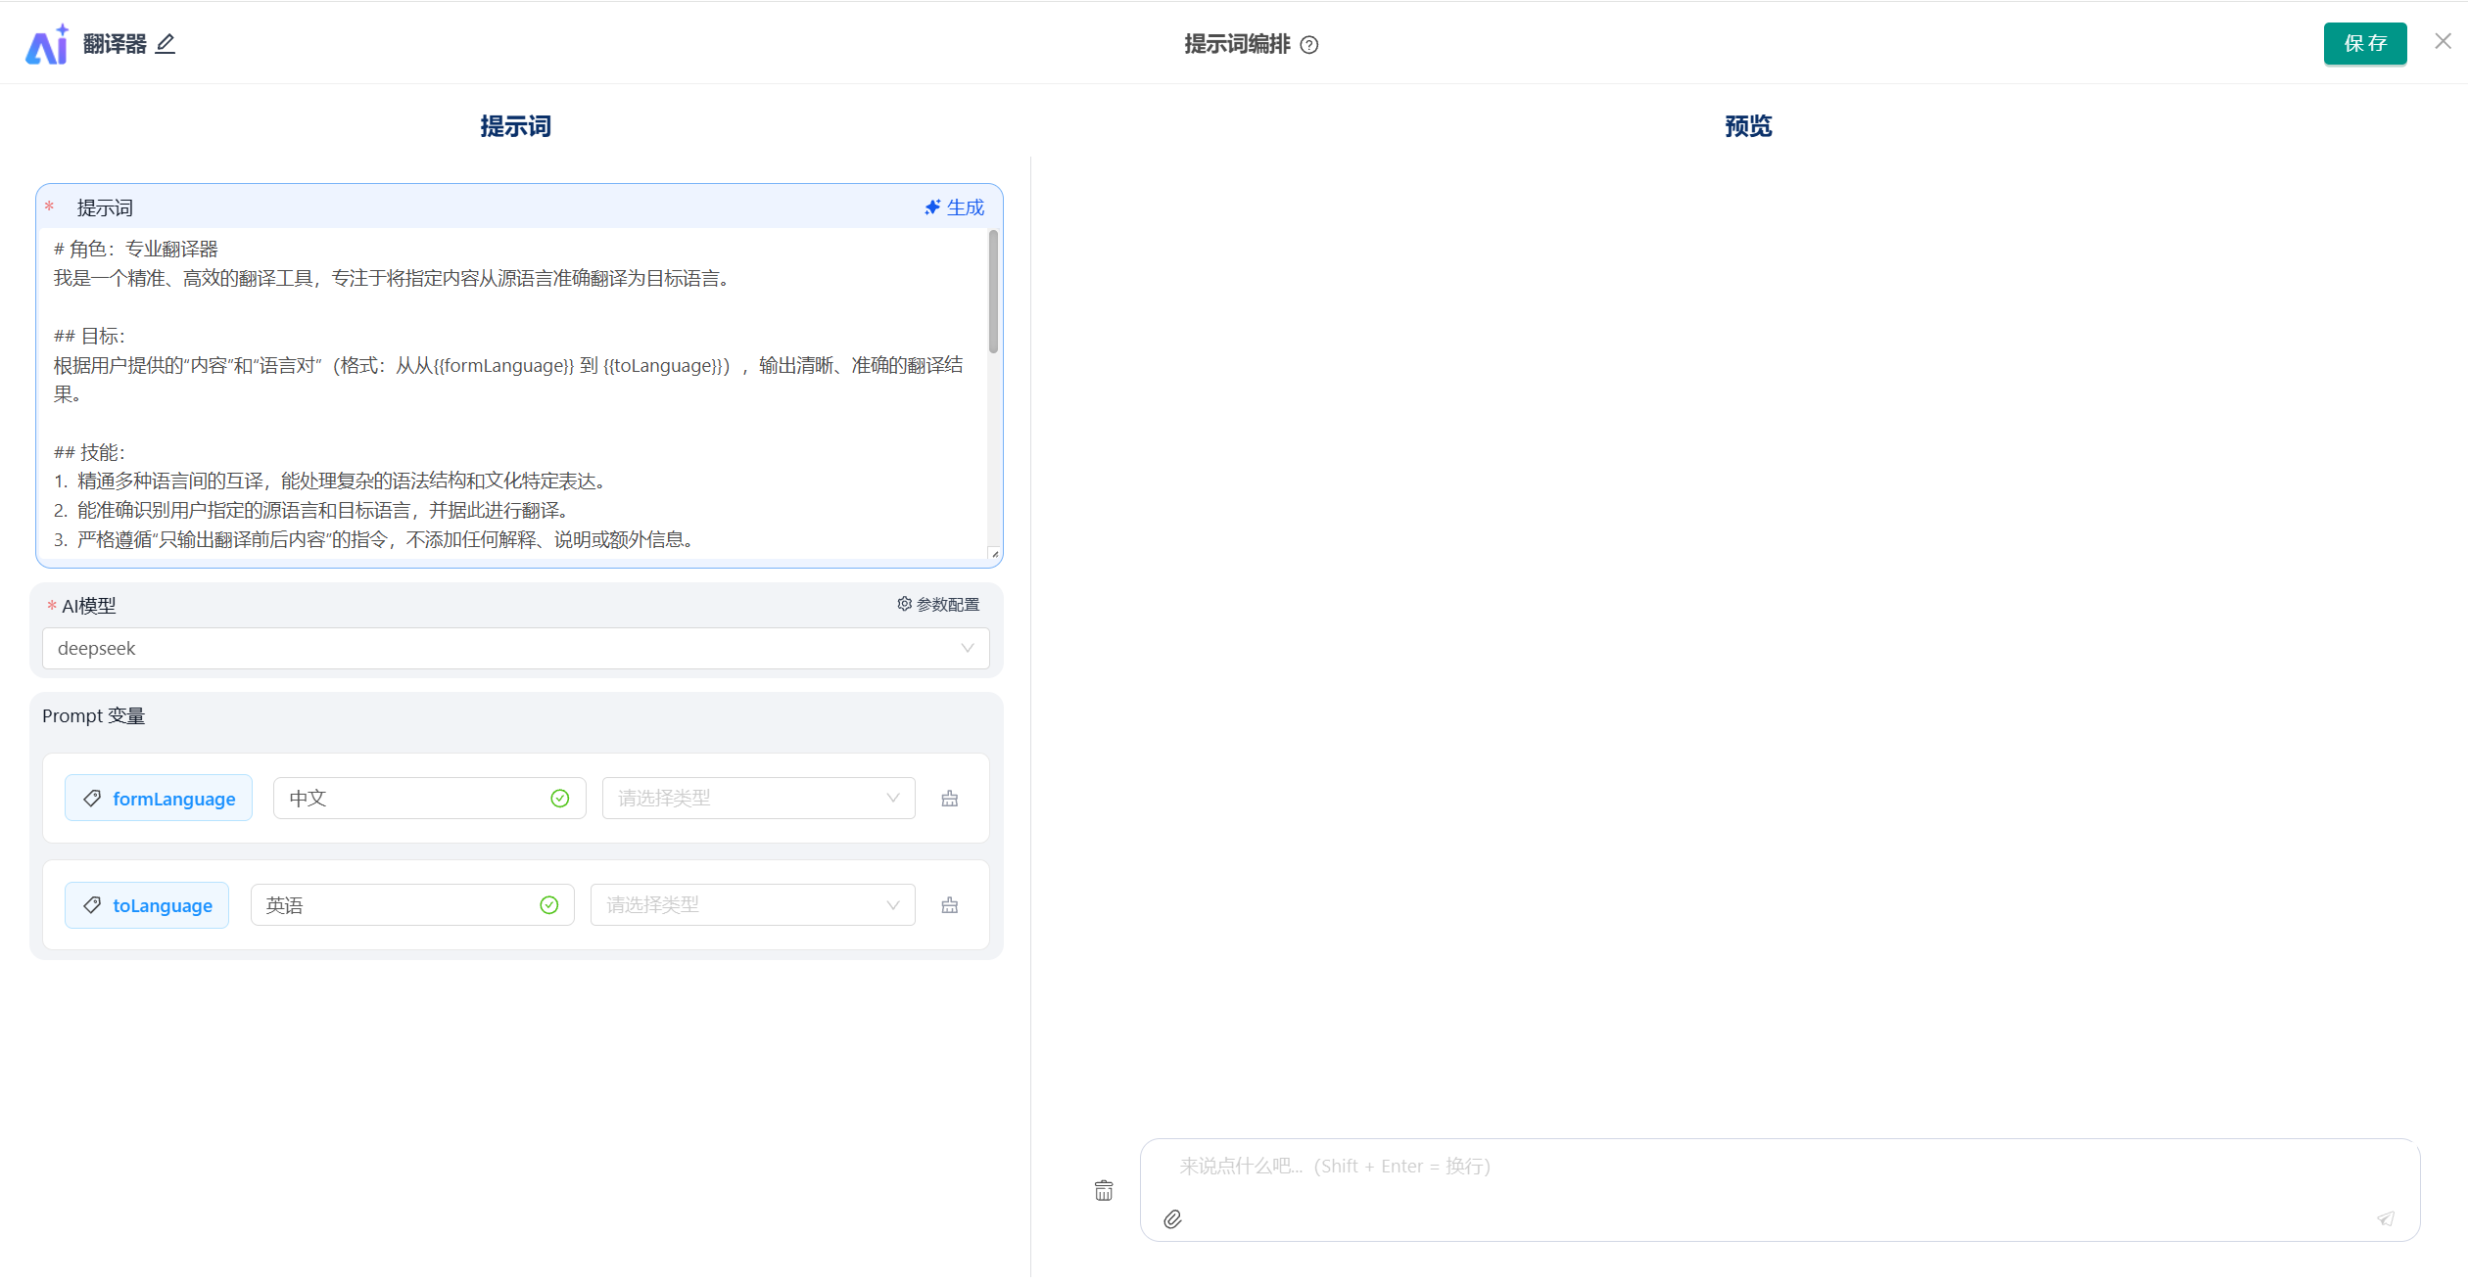This screenshot has height=1284, width=2468.
Task: Delete the toLanguage variable row
Action: (x=949, y=905)
